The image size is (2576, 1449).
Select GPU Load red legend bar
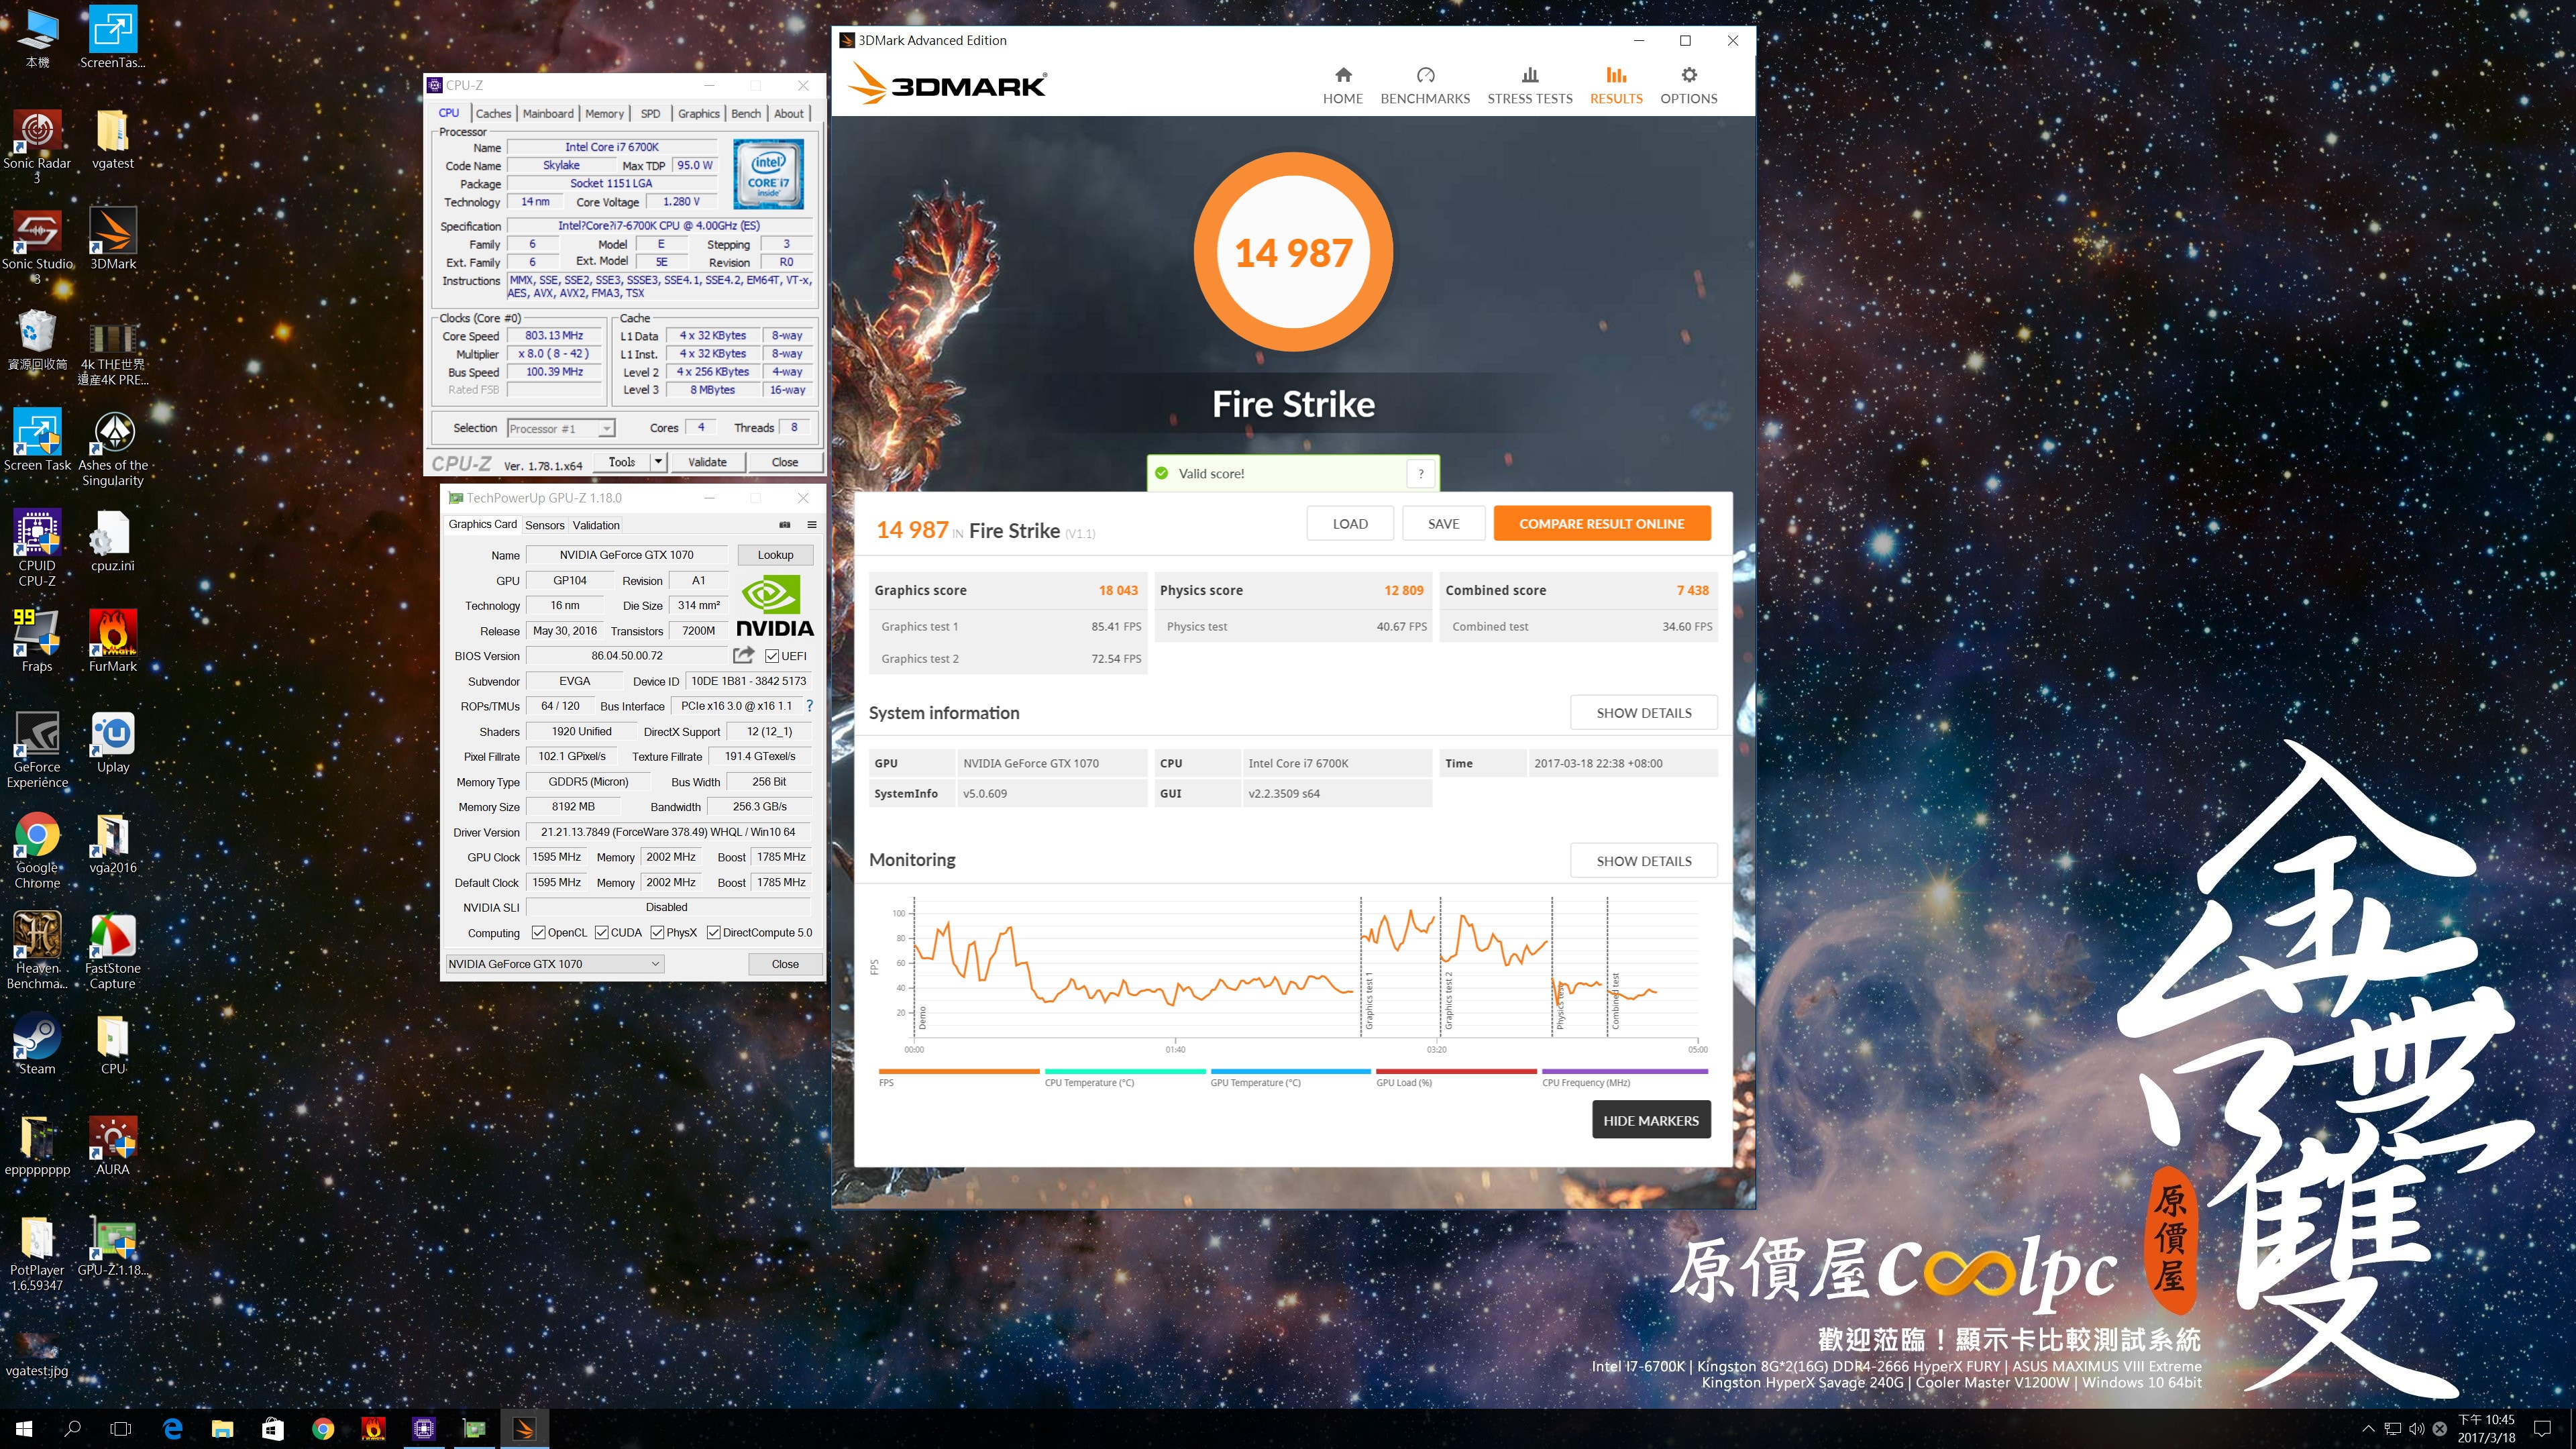(x=1456, y=1072)
